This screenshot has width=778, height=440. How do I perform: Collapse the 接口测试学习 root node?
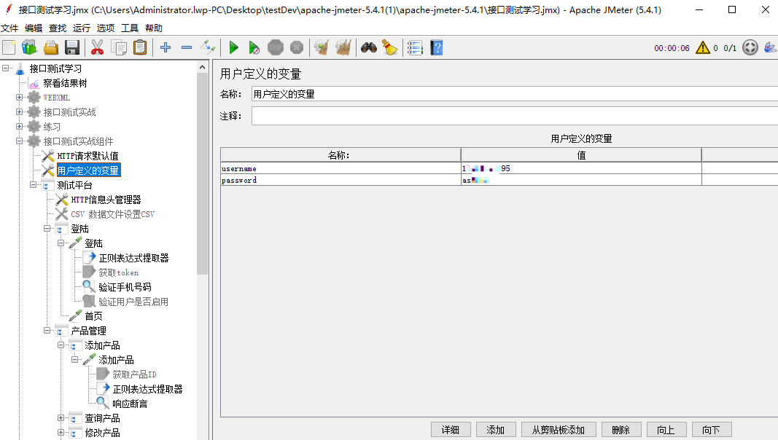(x=5, y=68)
